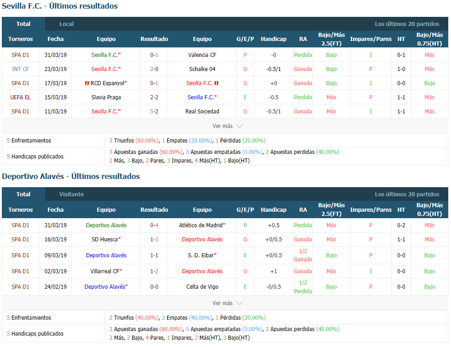Click the "3 Triunfos (60.00%)" summary for Sevilla F.C.
451x347 pixels.
[x=134, y=141]
